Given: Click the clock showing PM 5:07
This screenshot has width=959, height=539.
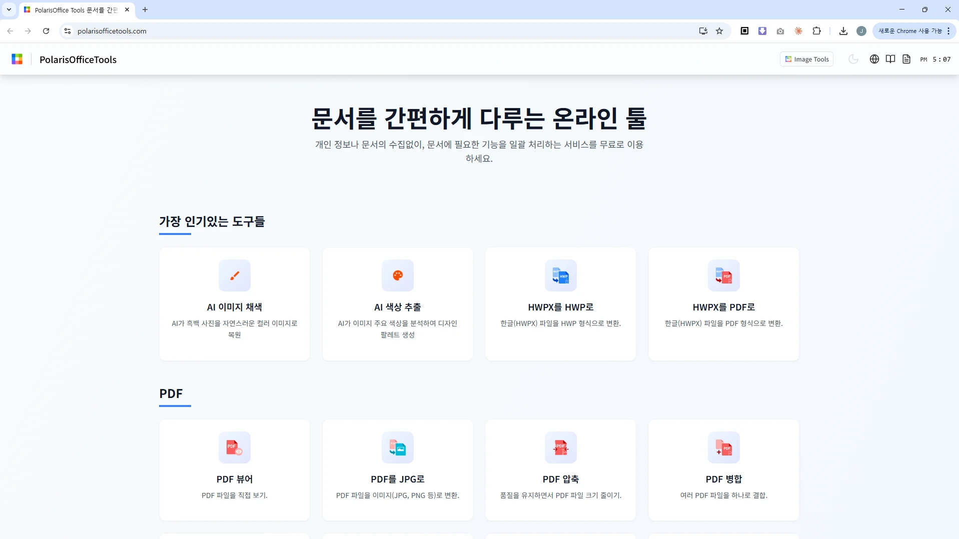Looking at the screenshot, I should click(x=935, y=59).
